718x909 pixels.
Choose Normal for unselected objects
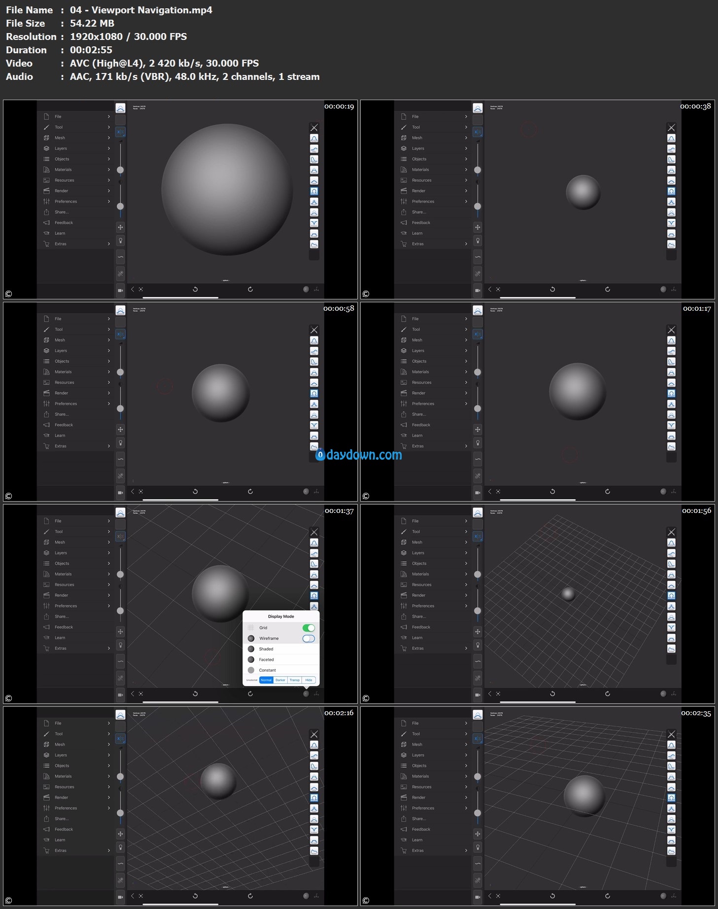(266, 680)
